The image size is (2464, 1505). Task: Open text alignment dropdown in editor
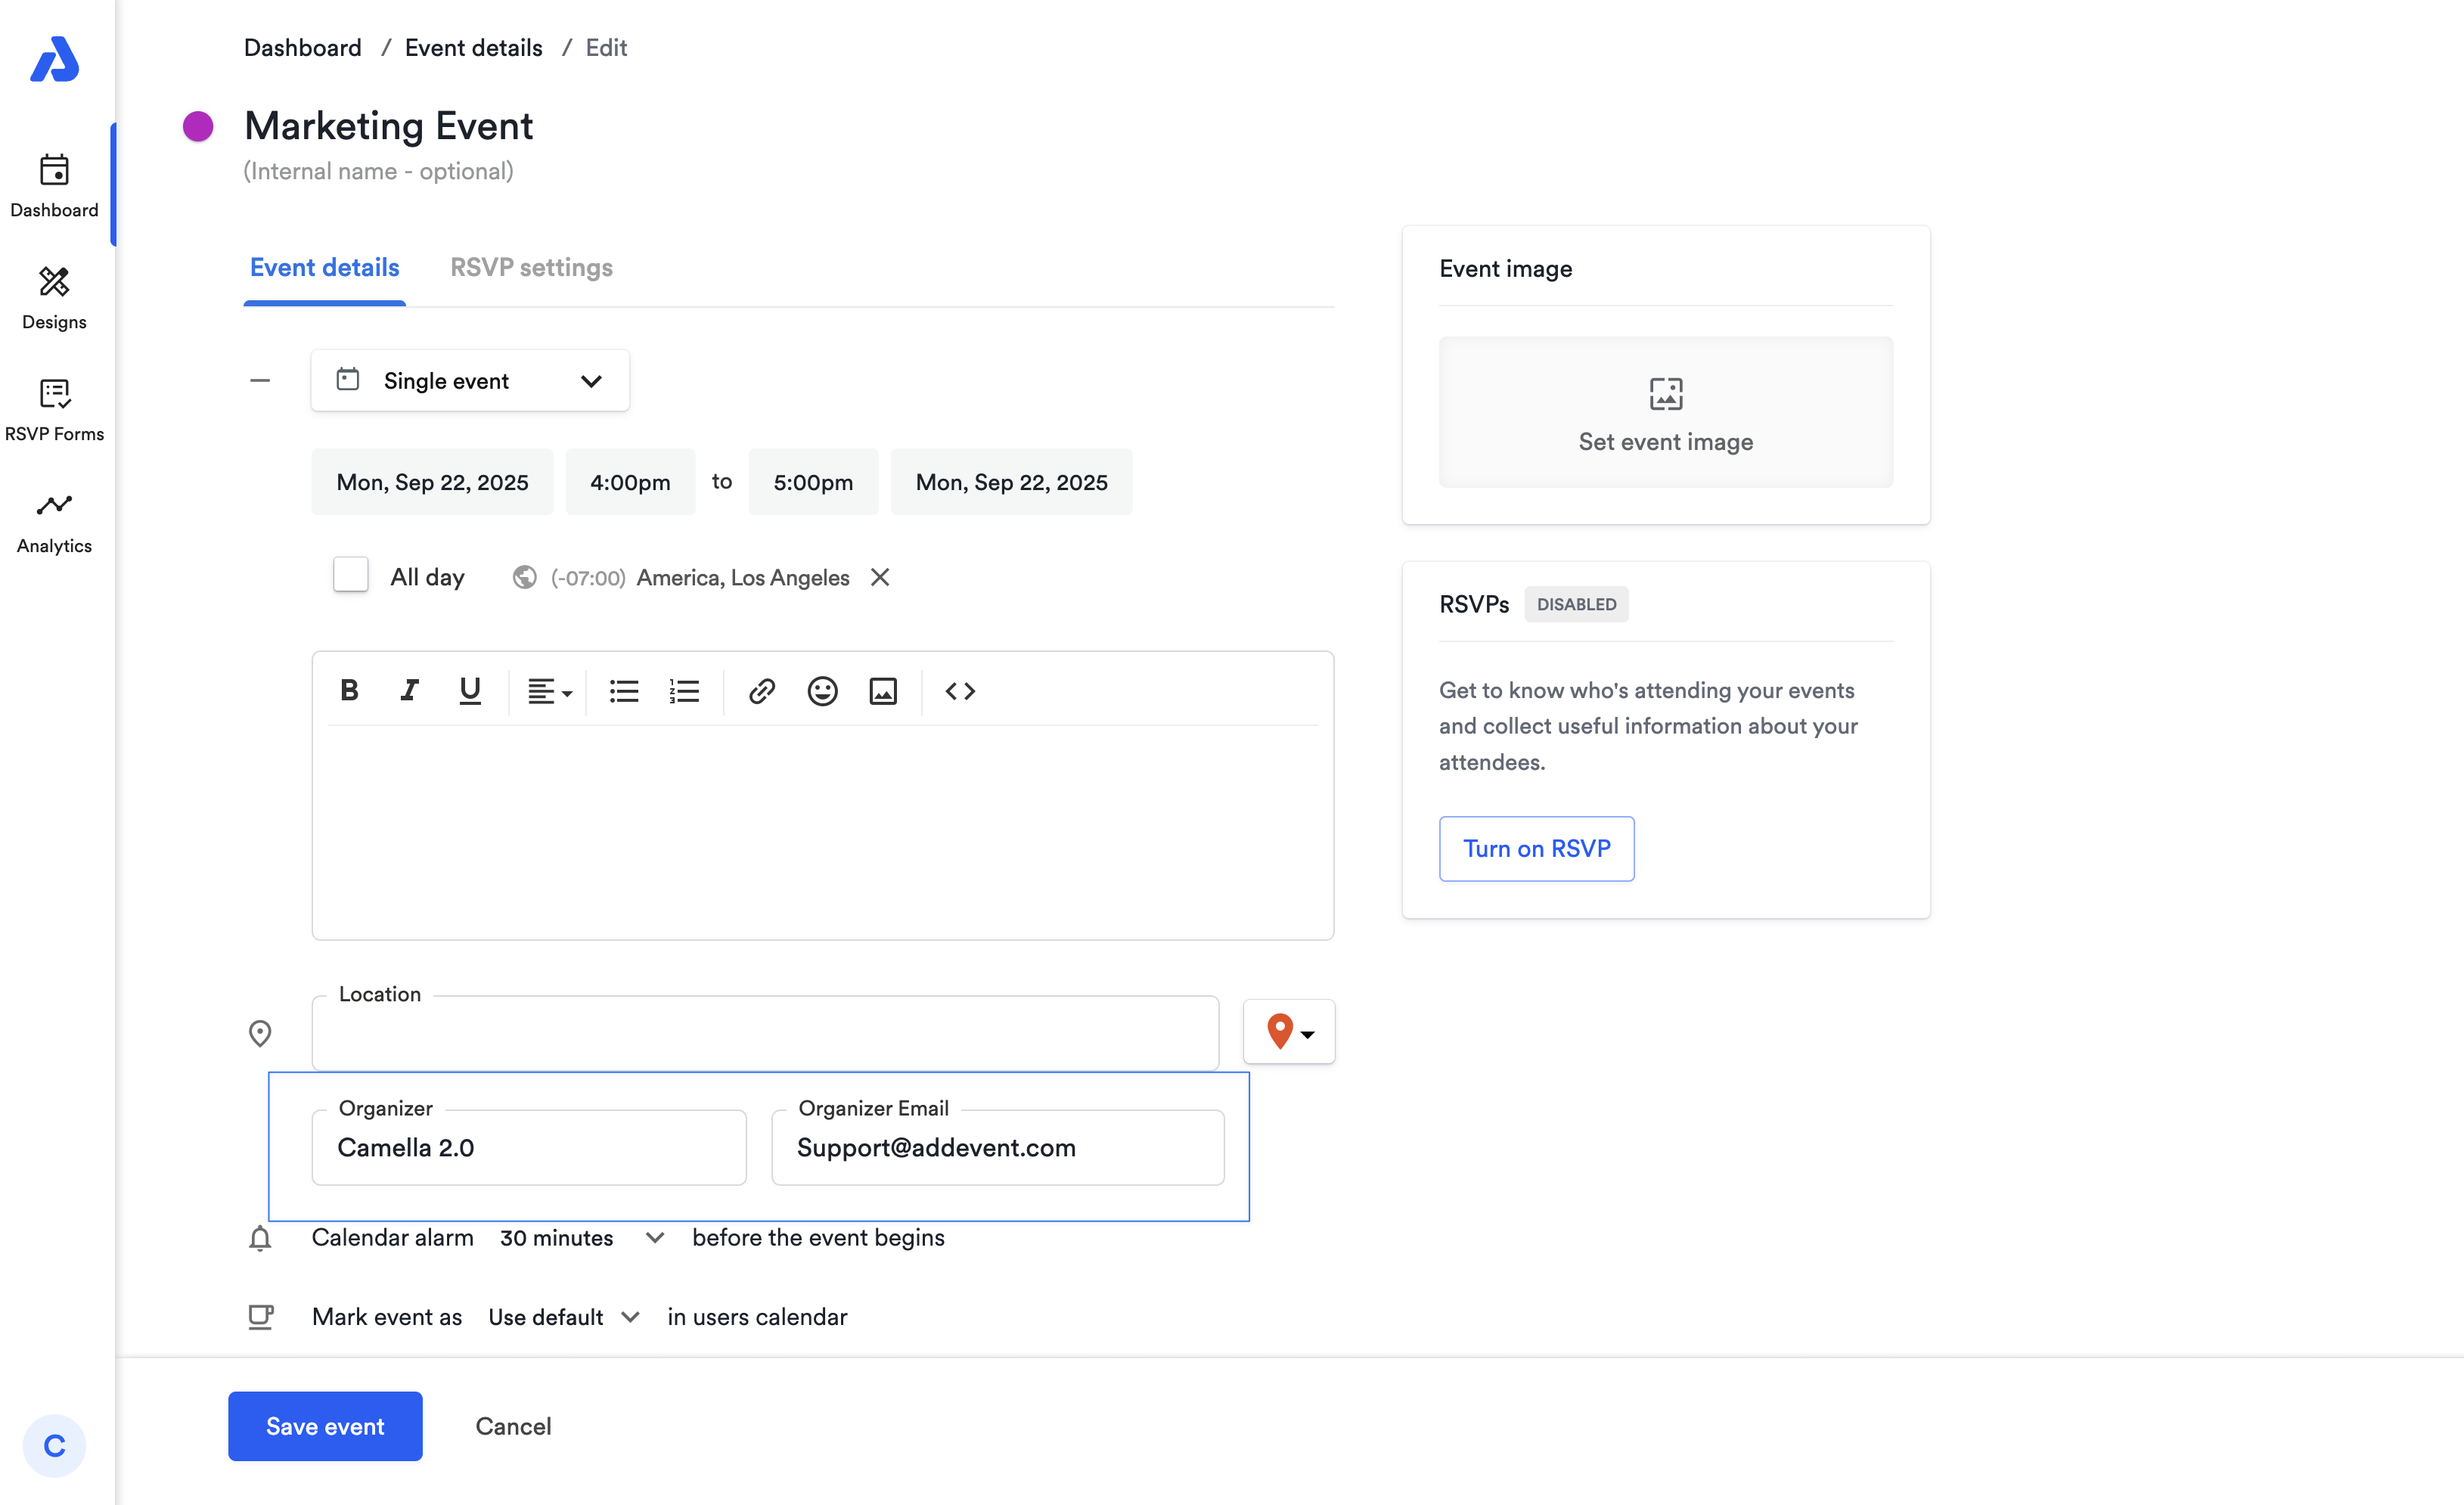[x=549, y=691]
